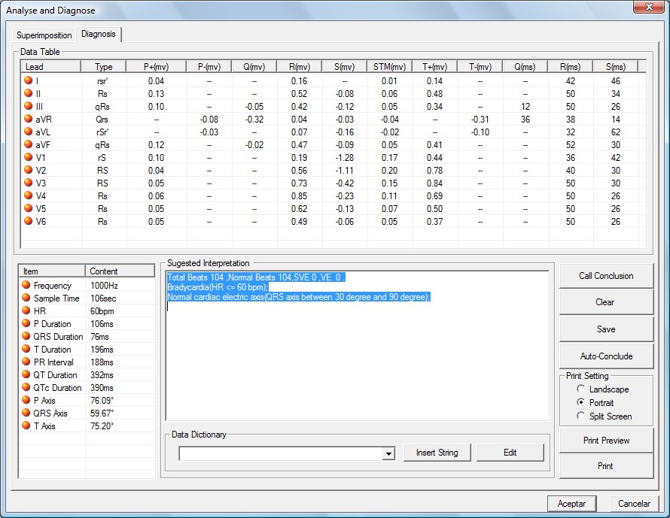The image size is (670, 518).
Task: Click the orange icon beside lead V6
Action: tap(29, 221)
